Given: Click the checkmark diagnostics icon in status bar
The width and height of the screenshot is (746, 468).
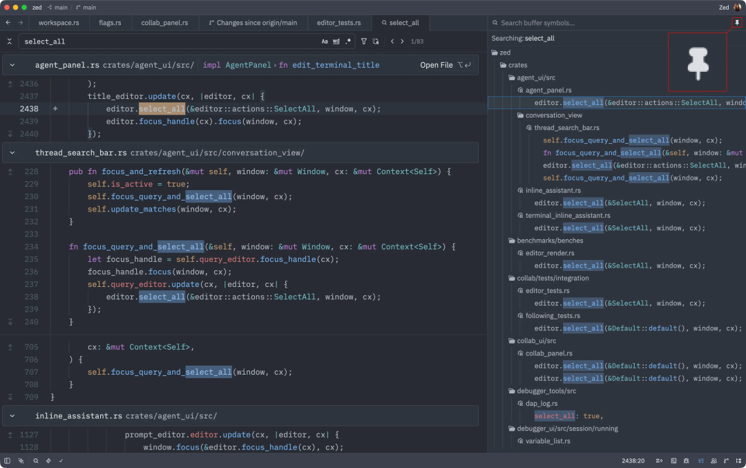Looking at the screenshot, I should click(61, 460).
